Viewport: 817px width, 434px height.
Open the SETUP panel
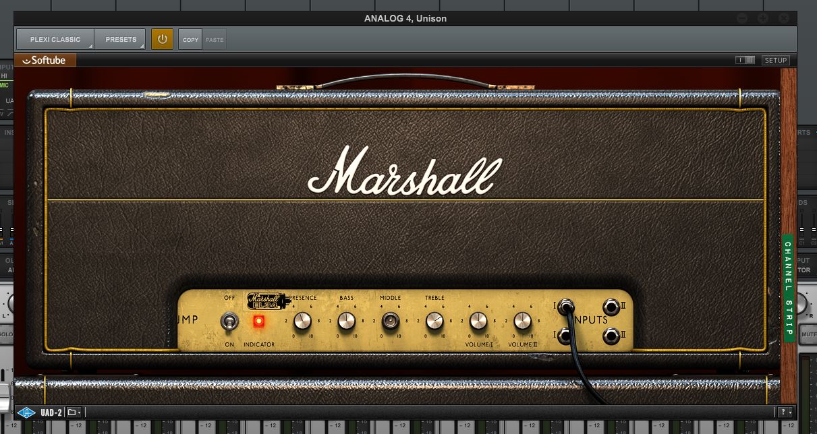click(776, 60)
